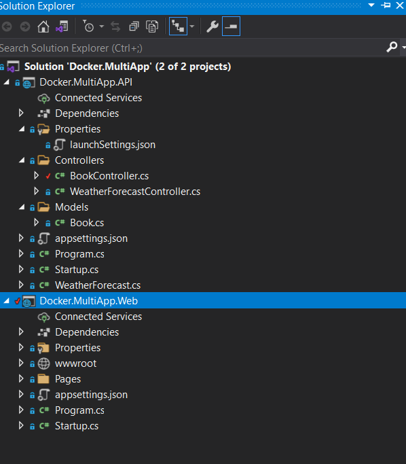Open the file nesting dropdown arrow
406x464 pixels.
[192, 26]
